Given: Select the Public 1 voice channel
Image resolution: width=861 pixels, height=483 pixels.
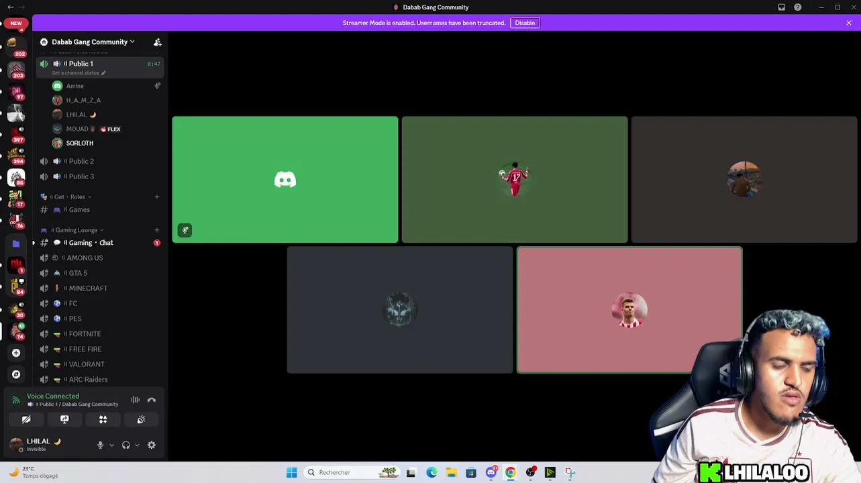Looking at the screenshot, I should pos(100,67).
